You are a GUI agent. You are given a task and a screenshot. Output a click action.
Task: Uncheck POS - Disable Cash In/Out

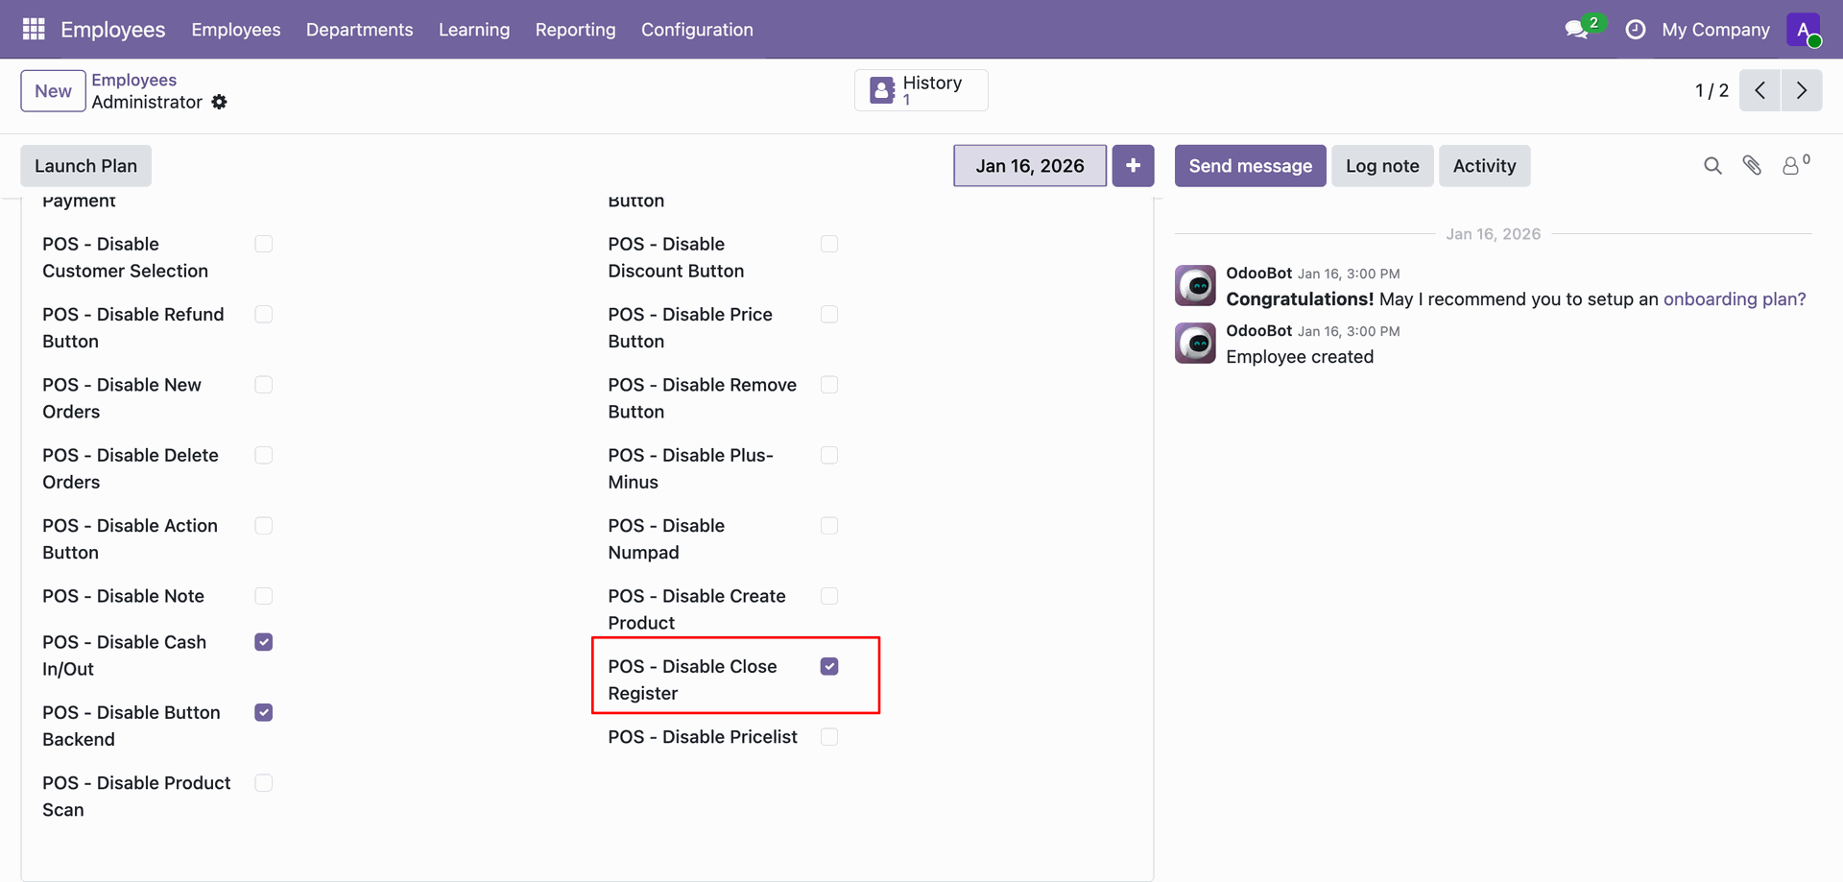(x=264, y=642)
